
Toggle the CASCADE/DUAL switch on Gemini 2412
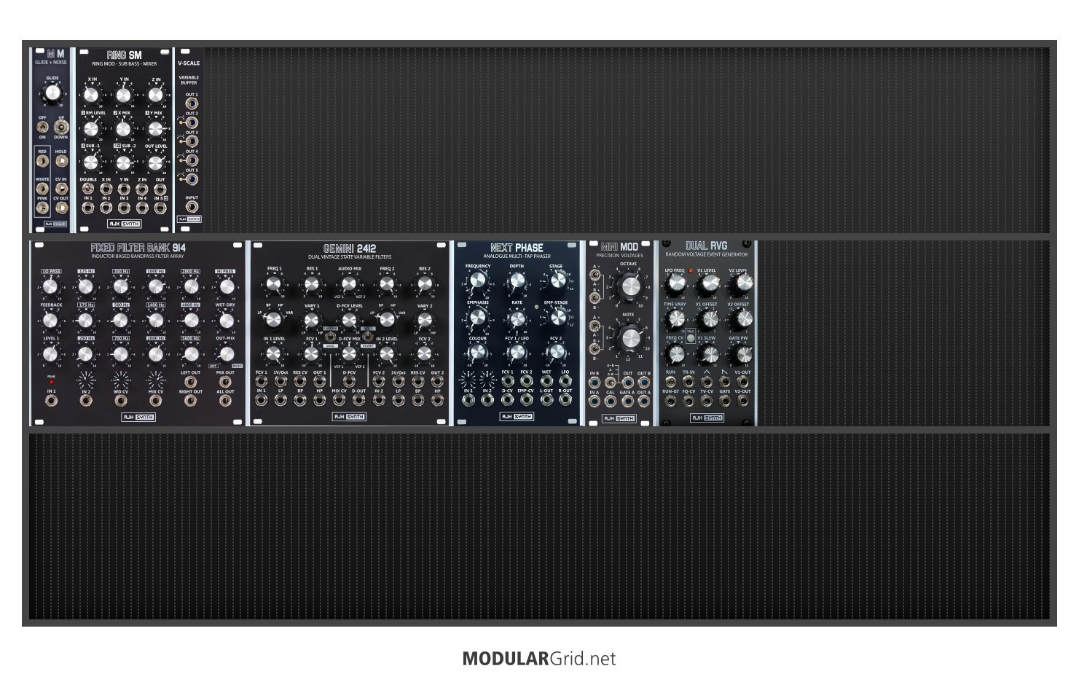click(x=330, y=338)
